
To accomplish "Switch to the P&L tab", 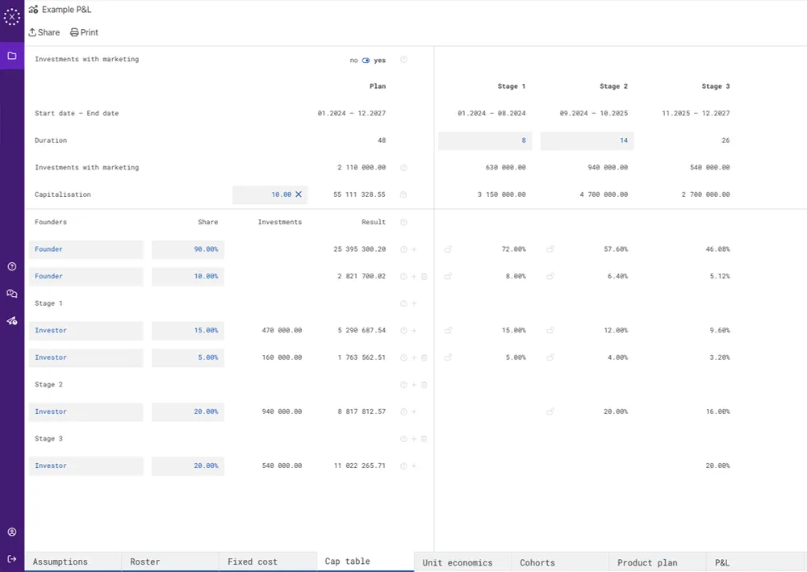I will coord(721,562).
